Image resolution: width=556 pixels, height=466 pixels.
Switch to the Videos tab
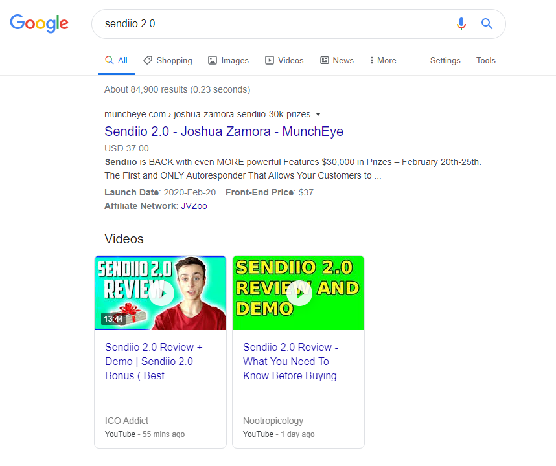(284, 61)
